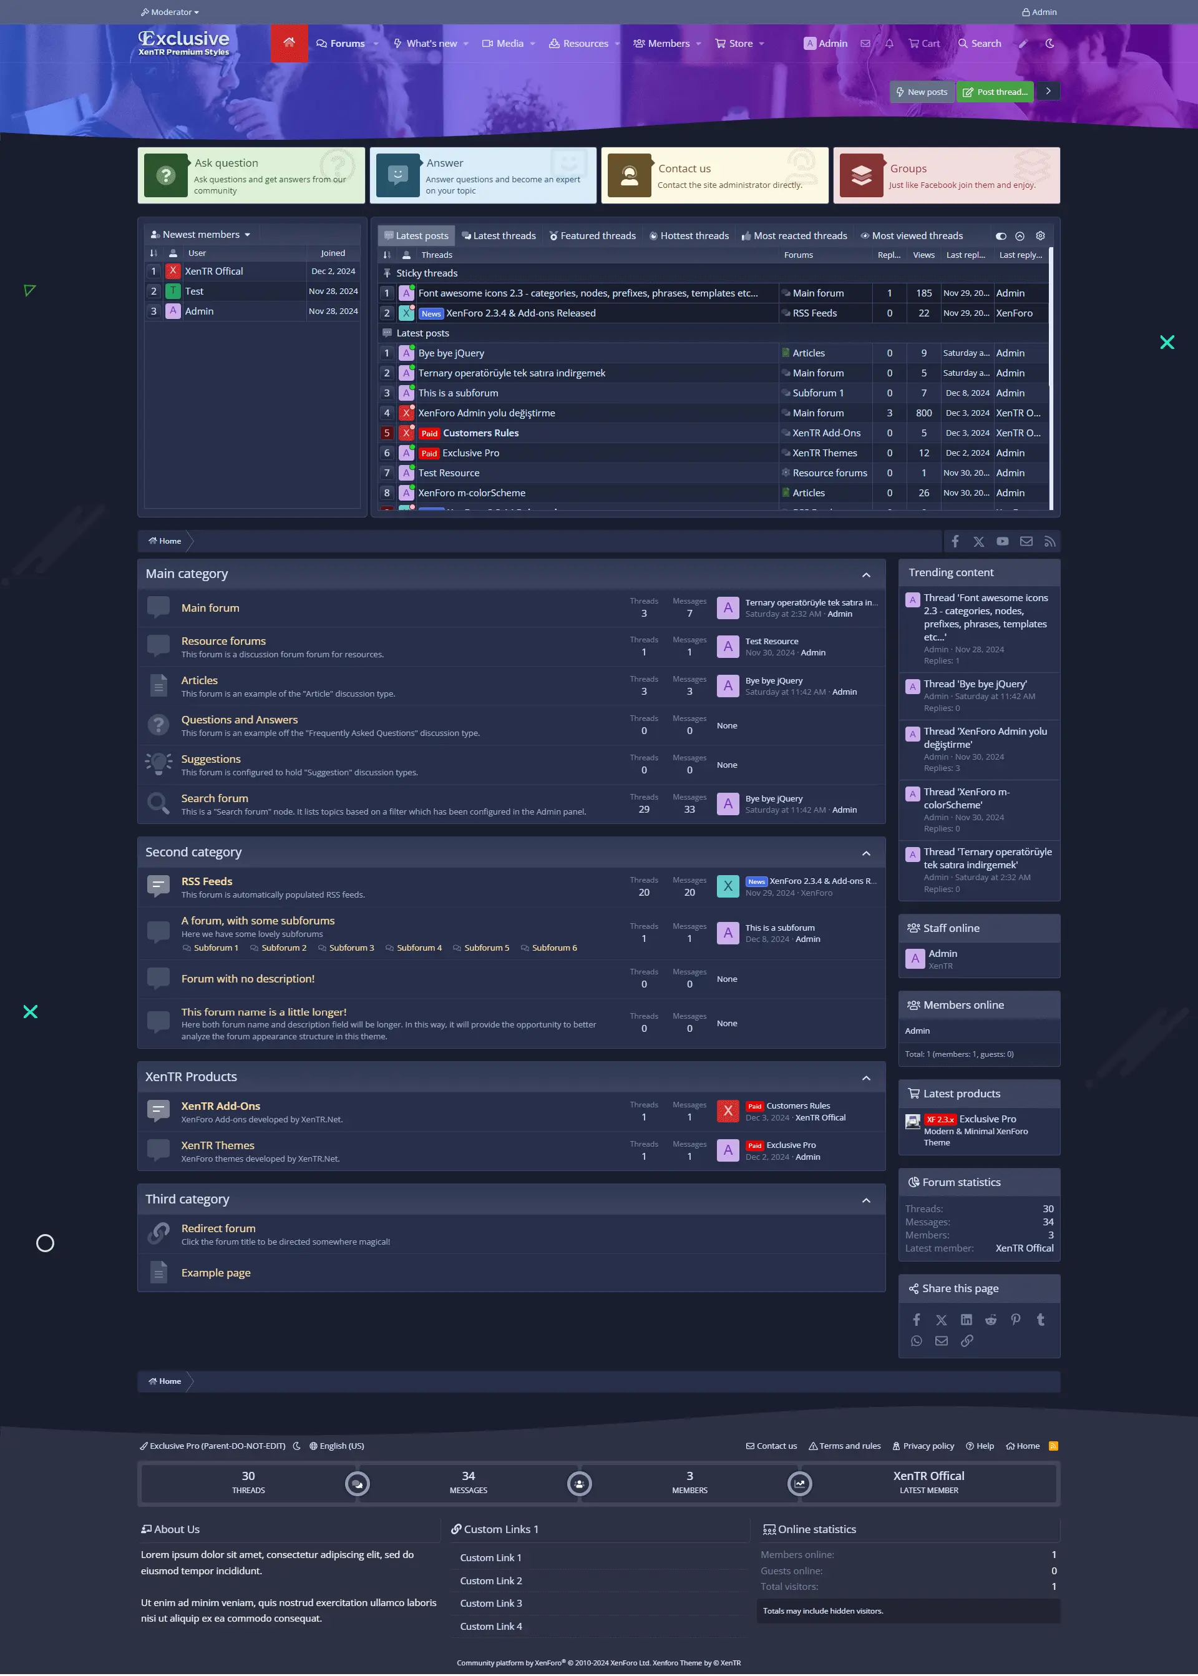Expand the Members menu arrow
1198x1676 pixels.
pyautogui.click(x=698, y=44)
